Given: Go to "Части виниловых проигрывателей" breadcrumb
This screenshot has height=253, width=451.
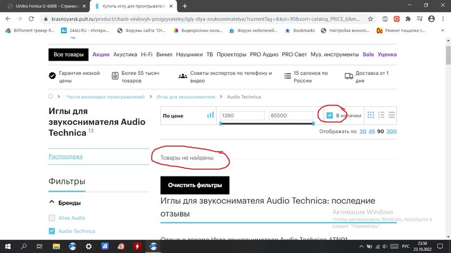Looking at the screenshot, I should (105, 97).
